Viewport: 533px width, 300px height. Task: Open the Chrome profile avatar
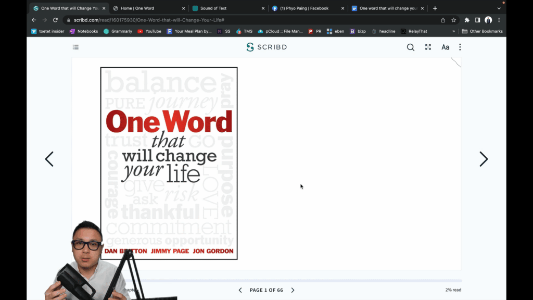pos(488,20)
